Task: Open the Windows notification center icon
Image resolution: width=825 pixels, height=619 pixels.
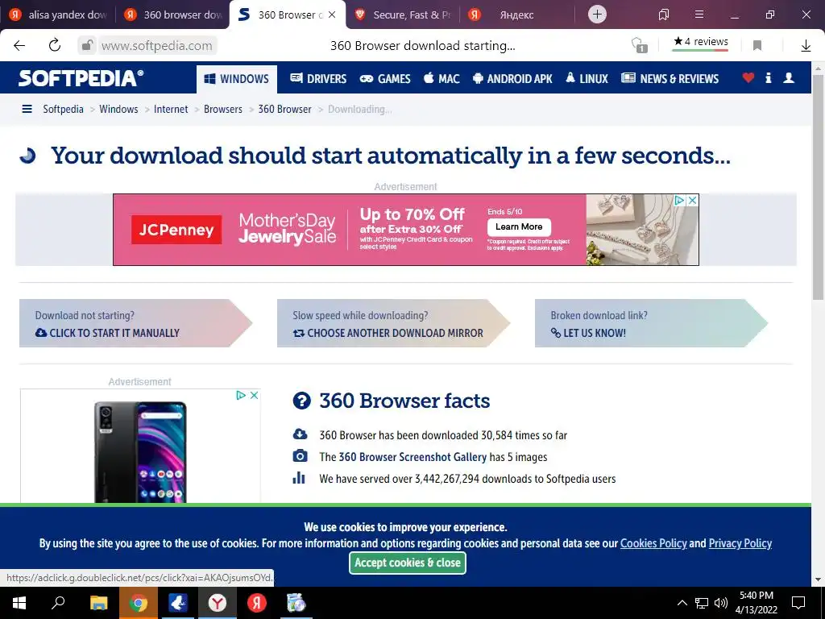Action: click(x=798, y=603)
